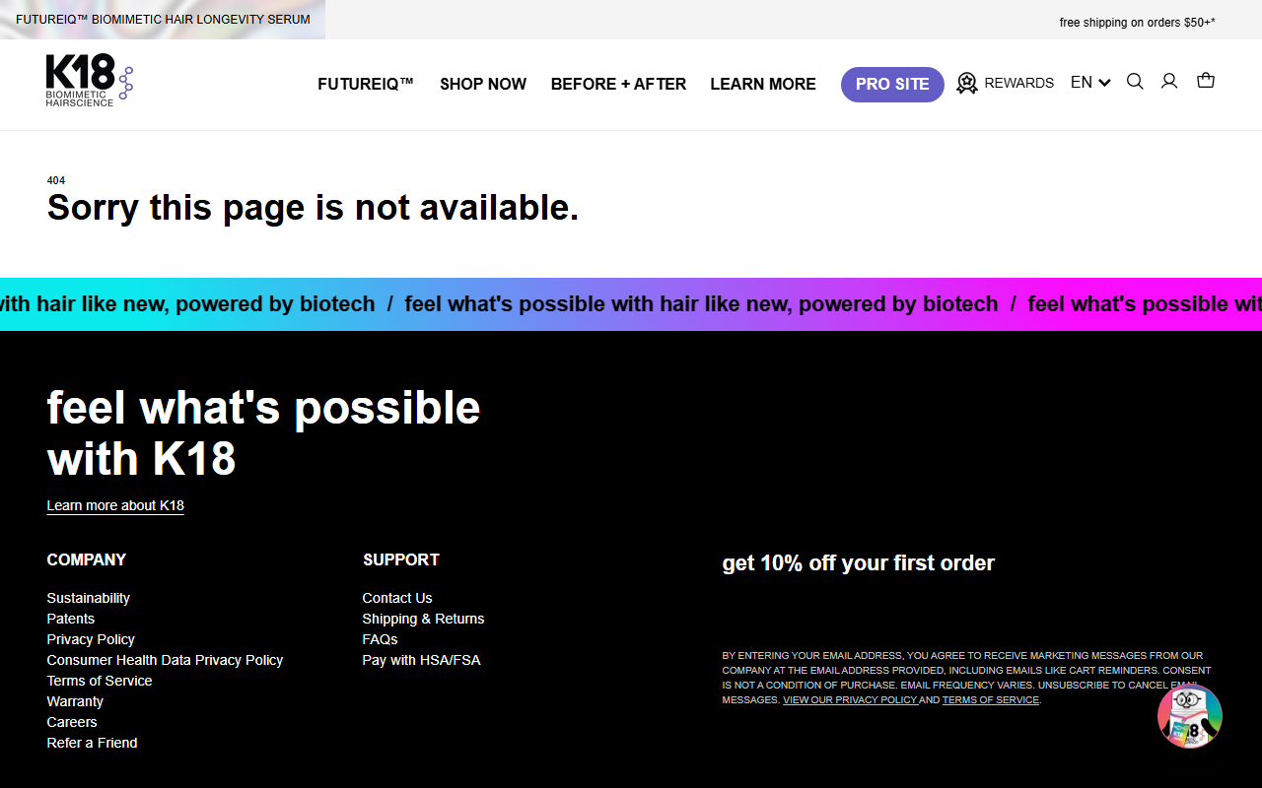Click the 'free shipping on orders $50+*' text

click(x=1138, y=22)
